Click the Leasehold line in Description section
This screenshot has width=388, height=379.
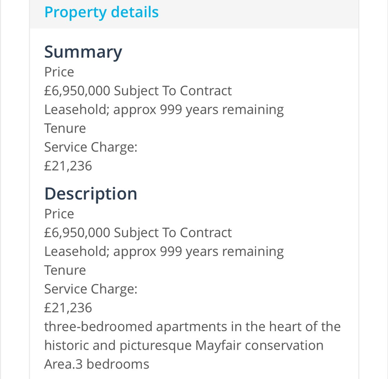[164, 251]
